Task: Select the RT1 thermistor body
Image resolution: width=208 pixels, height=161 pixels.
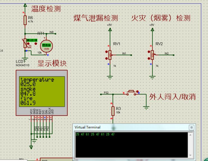Action: [x=25, y=43]
